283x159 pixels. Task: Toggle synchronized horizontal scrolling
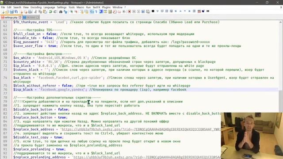click(86, 11)
